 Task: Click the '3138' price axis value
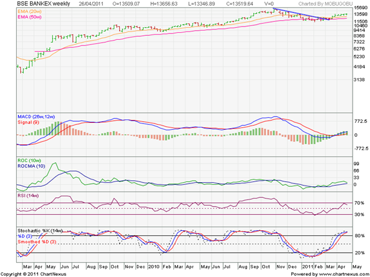point(359,80)
